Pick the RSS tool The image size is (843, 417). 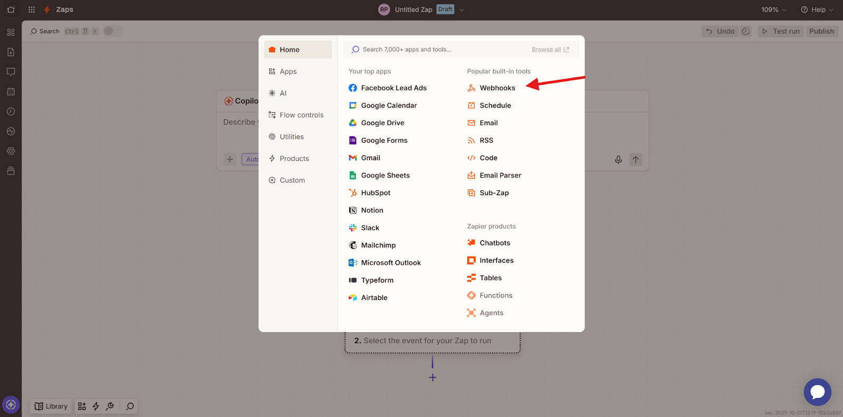click(x=481, y=140)
